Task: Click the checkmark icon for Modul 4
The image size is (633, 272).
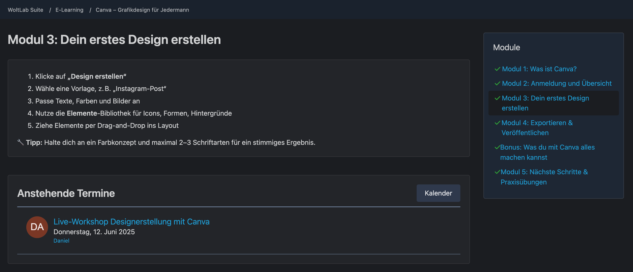Action: (x=497, y=123)
